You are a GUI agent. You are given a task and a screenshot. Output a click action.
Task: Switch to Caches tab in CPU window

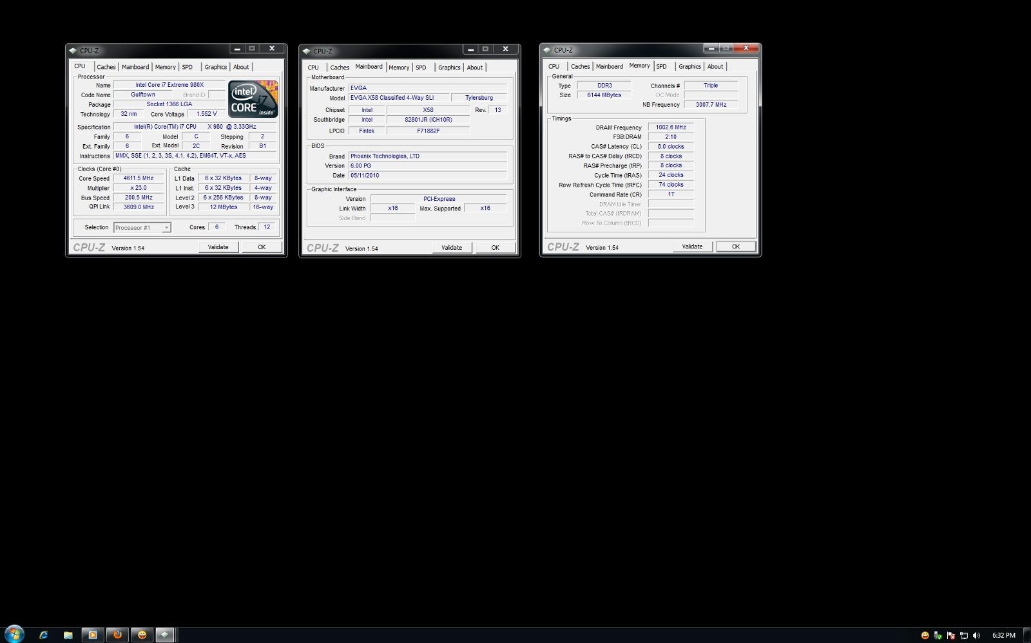click(x=106, y=67)
